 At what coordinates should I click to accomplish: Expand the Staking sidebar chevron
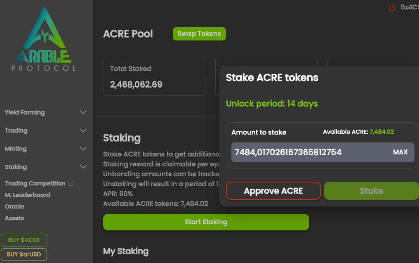(83, 167)
